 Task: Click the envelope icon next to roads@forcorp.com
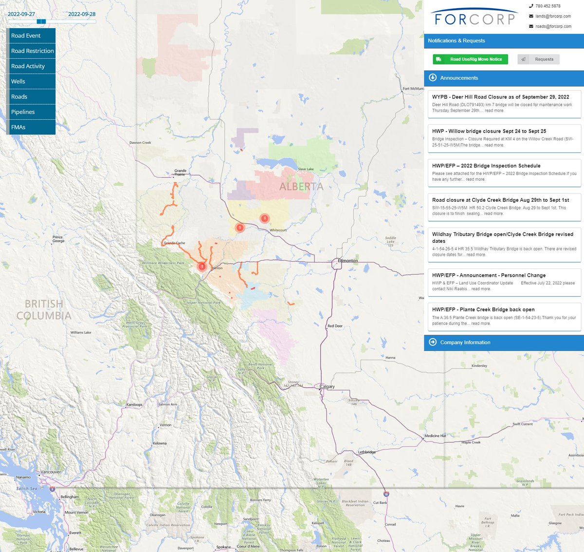click(531, 26)
